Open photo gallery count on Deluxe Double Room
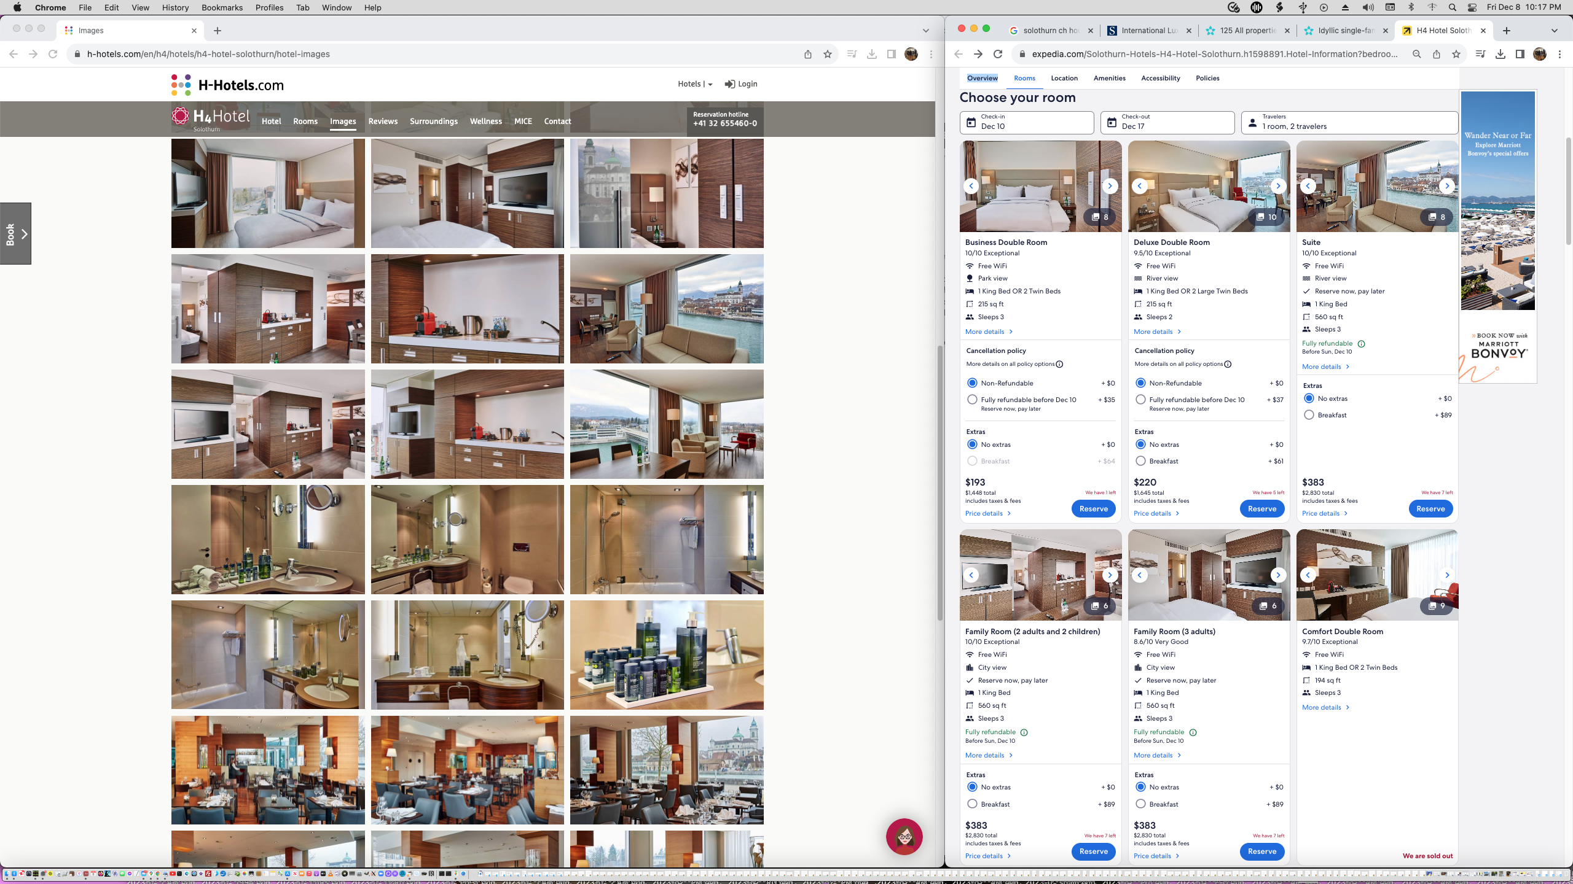 tap(1266, 217)
